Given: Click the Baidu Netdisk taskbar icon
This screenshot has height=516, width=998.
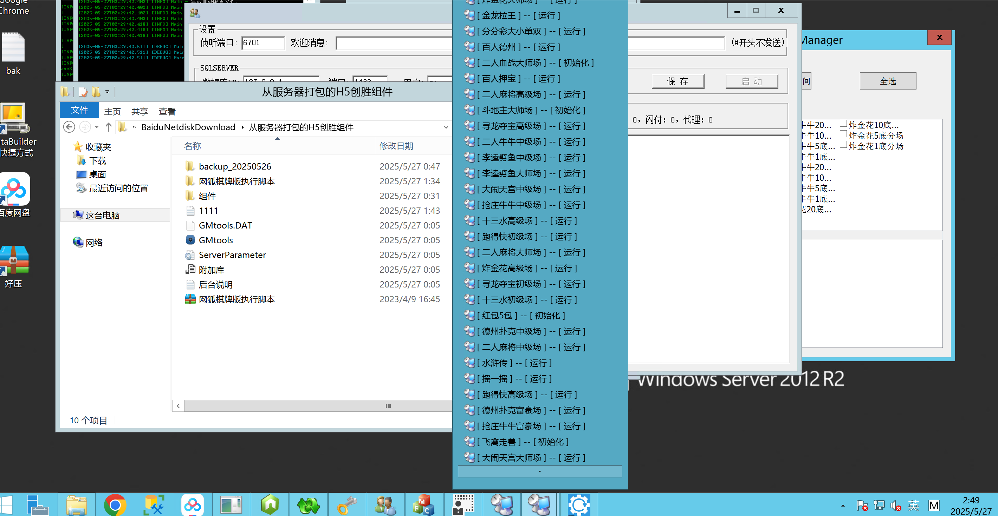Looking at the screenshot, I should click(192, 504).
